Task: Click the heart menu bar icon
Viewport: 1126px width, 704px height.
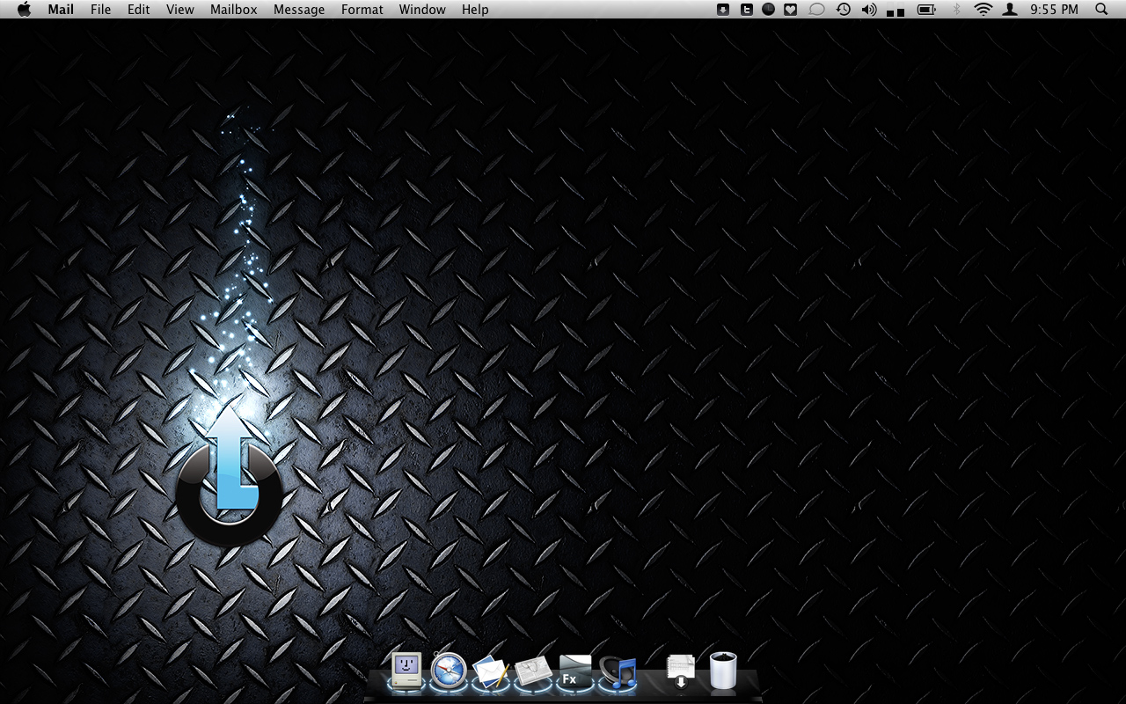Action: click(791, 10)
